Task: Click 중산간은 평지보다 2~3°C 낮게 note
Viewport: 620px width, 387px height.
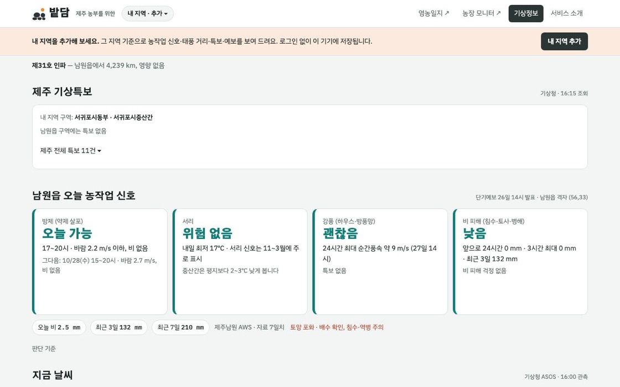Action: pos(230,271)
